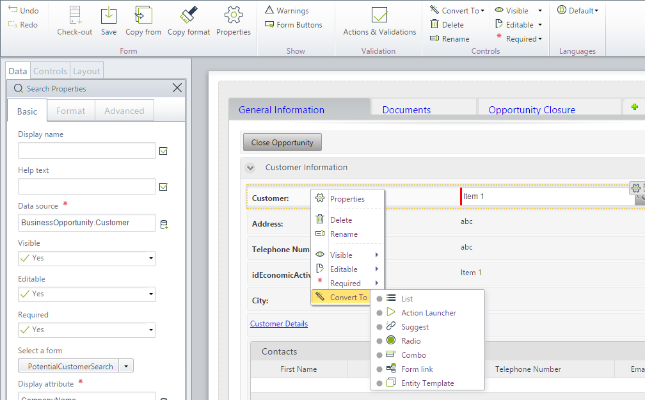This screenshot has height=400, width=645.
Task: Click the Customer field showing Item 1
Action: (547, 196)
